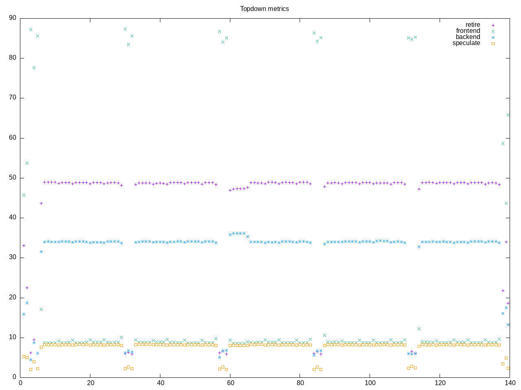
Task: Click the x-axis tick label 100
Action: coord(370,383)
